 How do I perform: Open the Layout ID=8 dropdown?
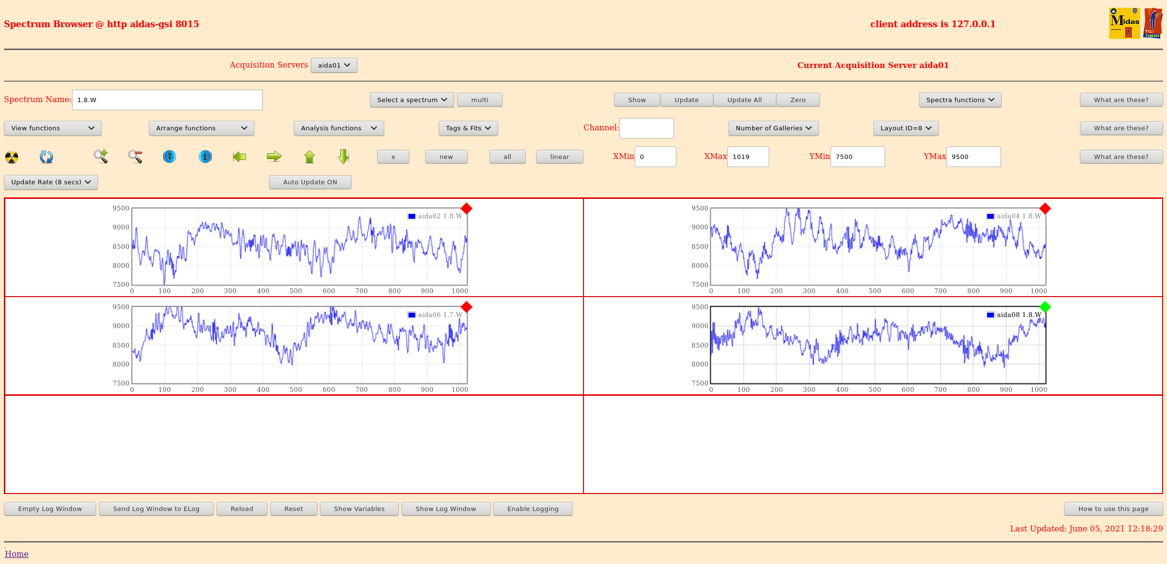point(905,128)
